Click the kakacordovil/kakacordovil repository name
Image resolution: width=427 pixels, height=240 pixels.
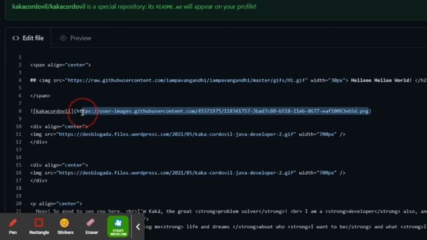coord(49,7)
